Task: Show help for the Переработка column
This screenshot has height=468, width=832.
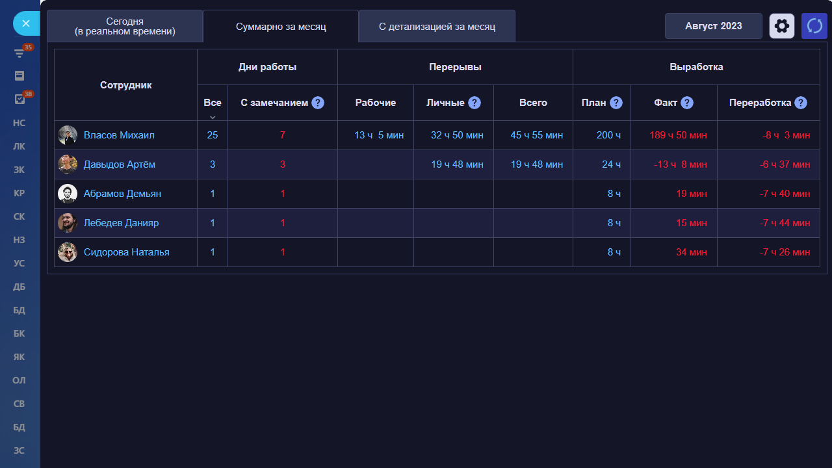Action: point(801,103)
